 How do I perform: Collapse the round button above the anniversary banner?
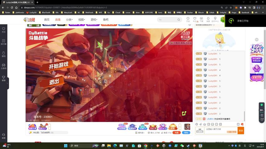[257, 39]
